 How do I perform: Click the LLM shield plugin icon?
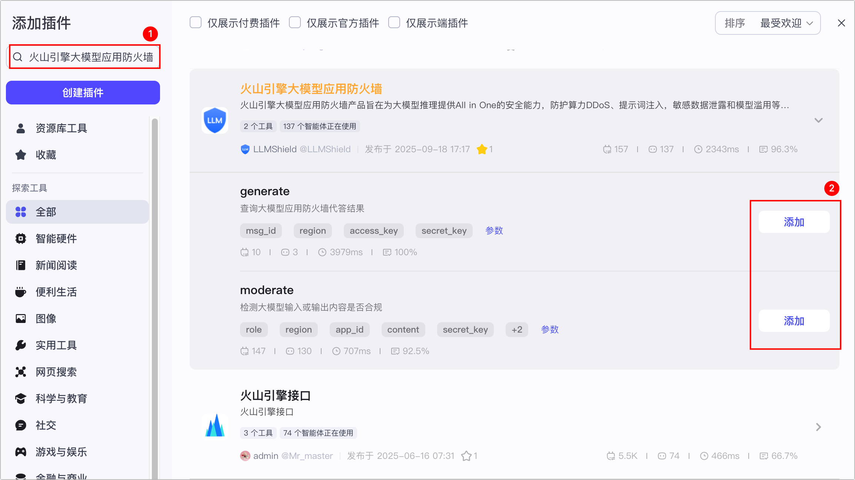coord(214,120)
